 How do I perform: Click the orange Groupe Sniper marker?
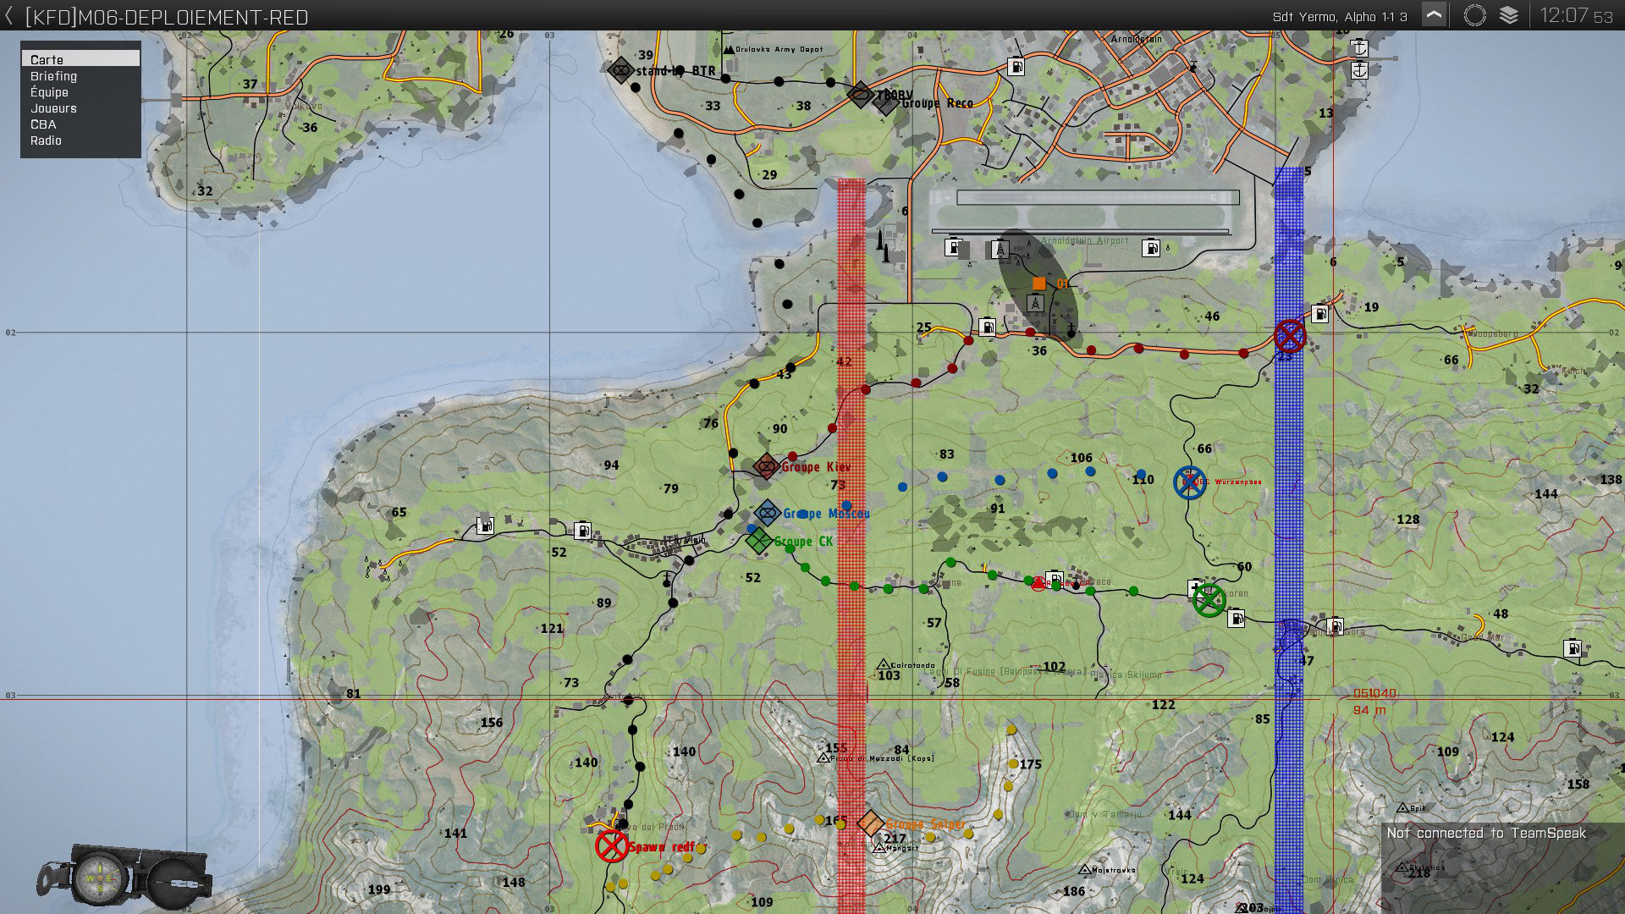(x=870, y=822)
